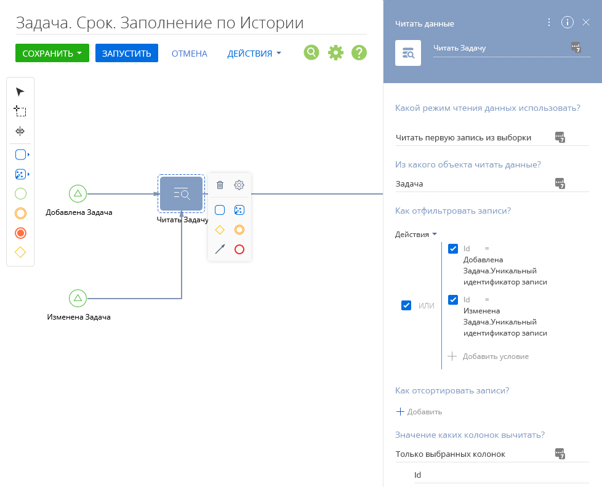
Task: Add exclusive gateway yellow diamond from palette
Action: [20, 252]
